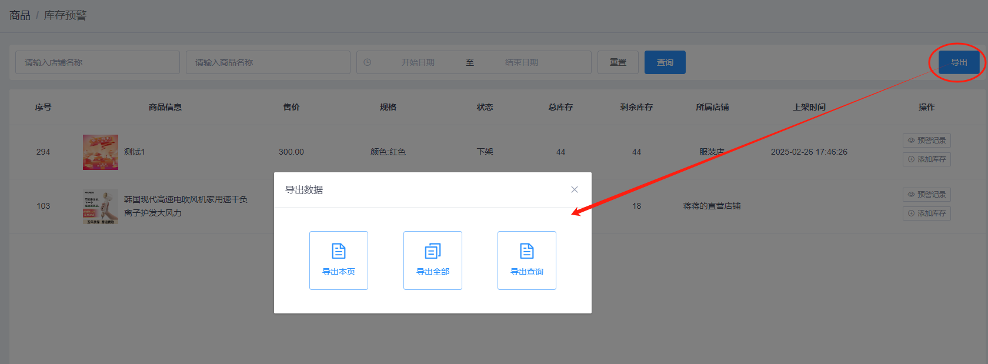Screen dimensions: 988x364
Task: Open the 开始日期 date picker
Action: (418, 62)
